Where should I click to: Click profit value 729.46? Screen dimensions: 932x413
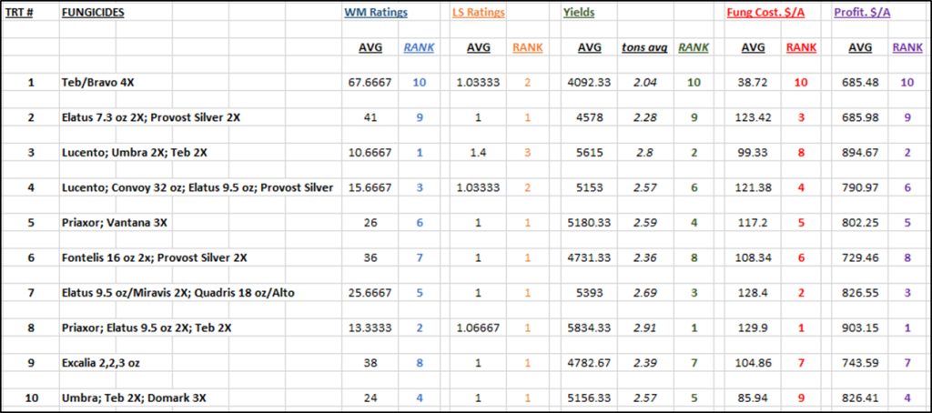tap(859, 258)
